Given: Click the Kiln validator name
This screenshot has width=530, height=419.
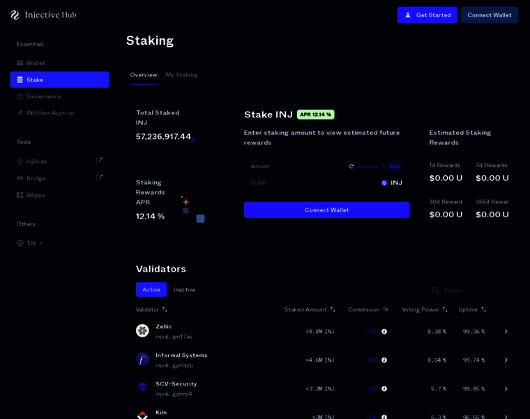Looking at the screenshot, I should [161, 413].
